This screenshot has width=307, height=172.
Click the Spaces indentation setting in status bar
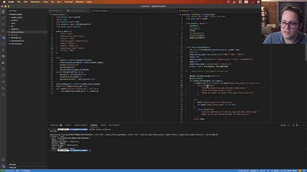[x=254, y=171]
